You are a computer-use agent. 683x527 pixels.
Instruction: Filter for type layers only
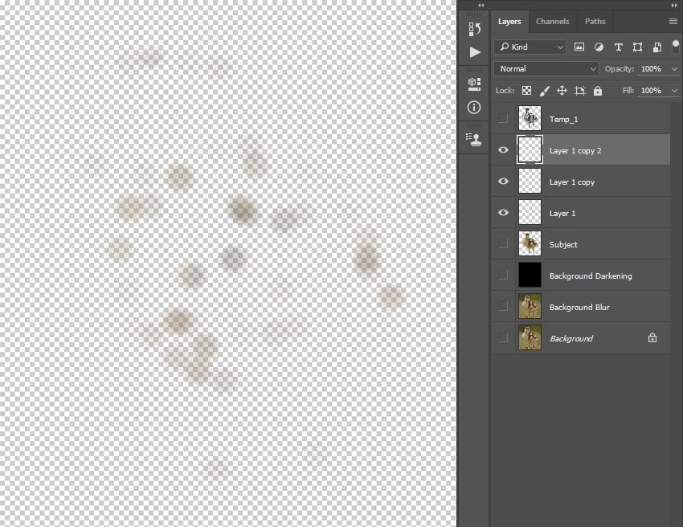[618, 47]
